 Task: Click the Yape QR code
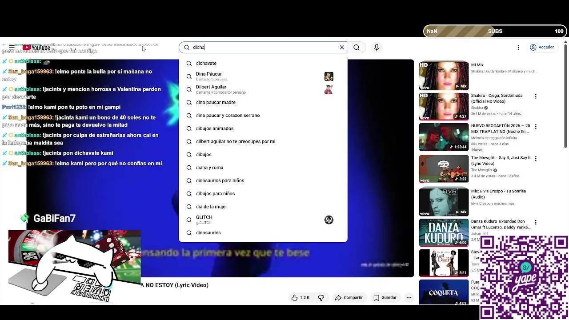click(x=524, y=277)
